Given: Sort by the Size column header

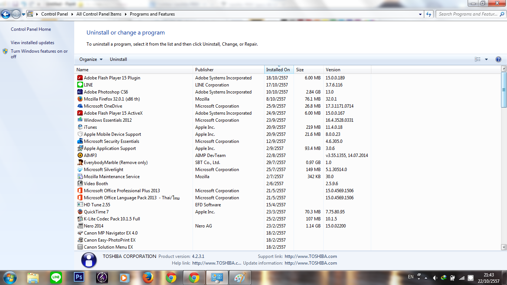Looking at the screenshot, I should coord(308,70).
